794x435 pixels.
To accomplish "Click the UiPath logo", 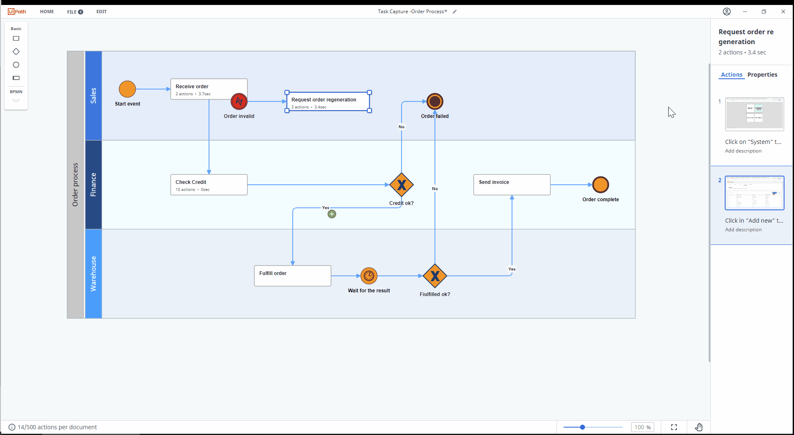I will click(17, 12).
